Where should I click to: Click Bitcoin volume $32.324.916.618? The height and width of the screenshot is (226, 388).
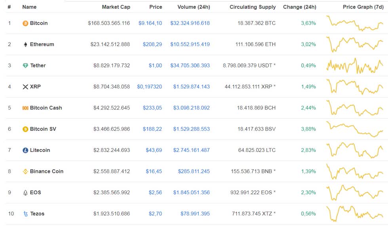[x=190, y=23]
